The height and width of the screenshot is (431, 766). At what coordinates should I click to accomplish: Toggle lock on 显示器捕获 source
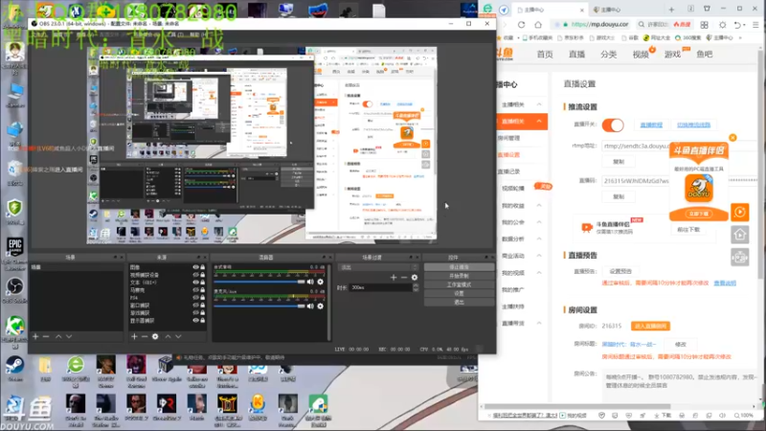203,321
